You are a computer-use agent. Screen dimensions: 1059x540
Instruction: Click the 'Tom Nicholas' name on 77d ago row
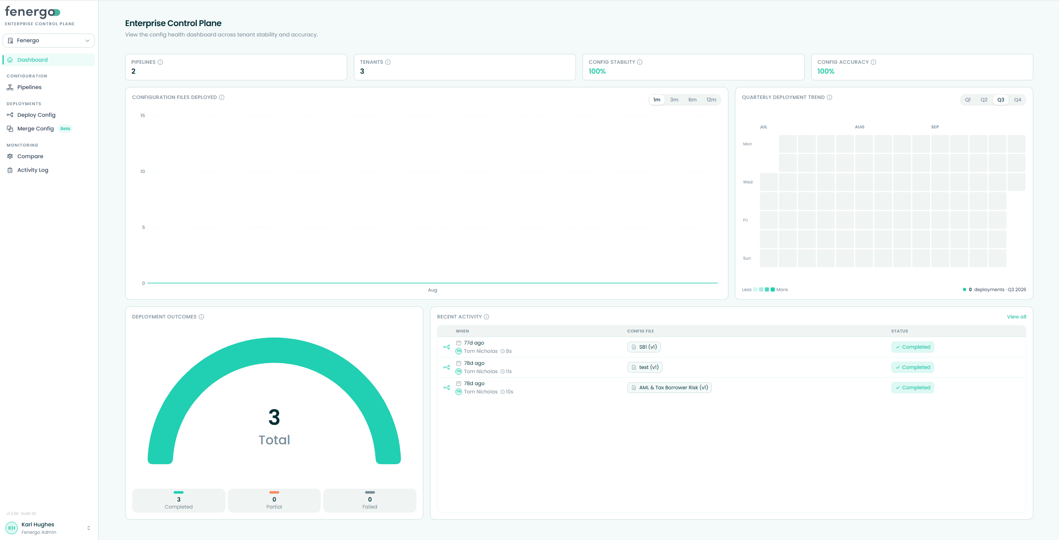click(x=481, y=351)
